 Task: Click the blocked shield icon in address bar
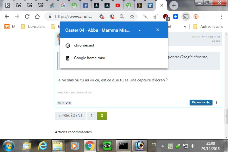click(x=112, y=16)
